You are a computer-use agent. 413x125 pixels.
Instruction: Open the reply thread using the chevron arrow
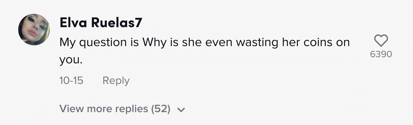[x=181, y=110]
